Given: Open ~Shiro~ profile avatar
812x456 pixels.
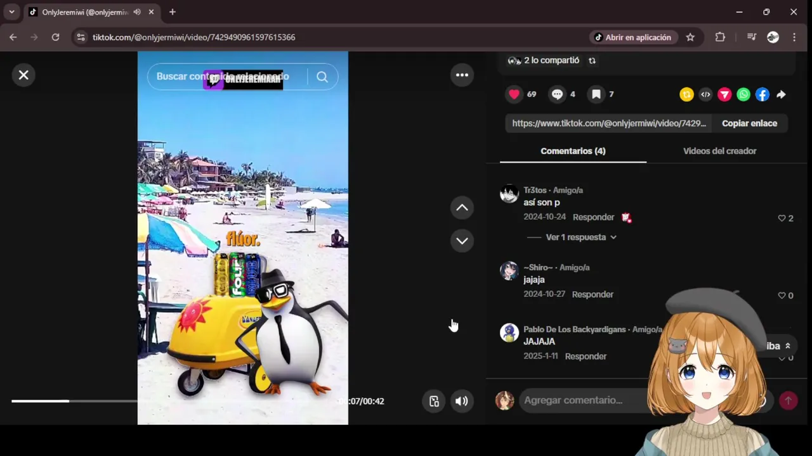Looking at the screenshot, I should coord(509,271).
